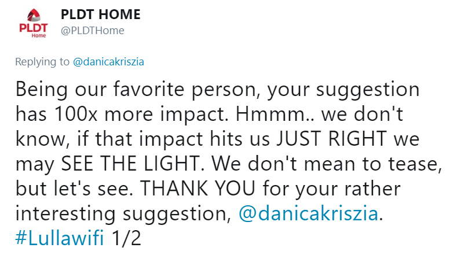Open the @danicakriszia mention in tweet body

point(308,213)
